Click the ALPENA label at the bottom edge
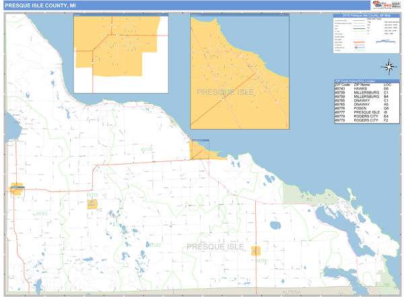 coord(291,292)
